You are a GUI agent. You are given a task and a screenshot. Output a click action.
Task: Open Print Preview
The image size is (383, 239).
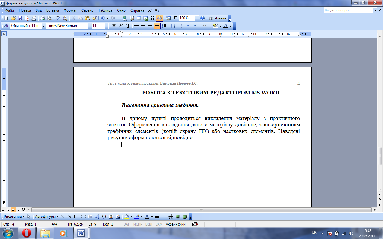pyautogui.click(x=49, y=18)
